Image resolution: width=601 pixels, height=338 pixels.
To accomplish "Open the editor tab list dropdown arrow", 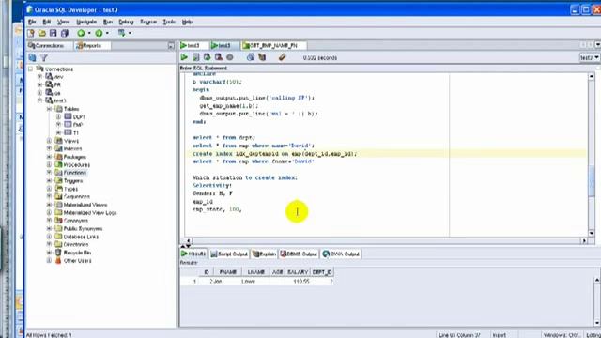I will 597,45.
